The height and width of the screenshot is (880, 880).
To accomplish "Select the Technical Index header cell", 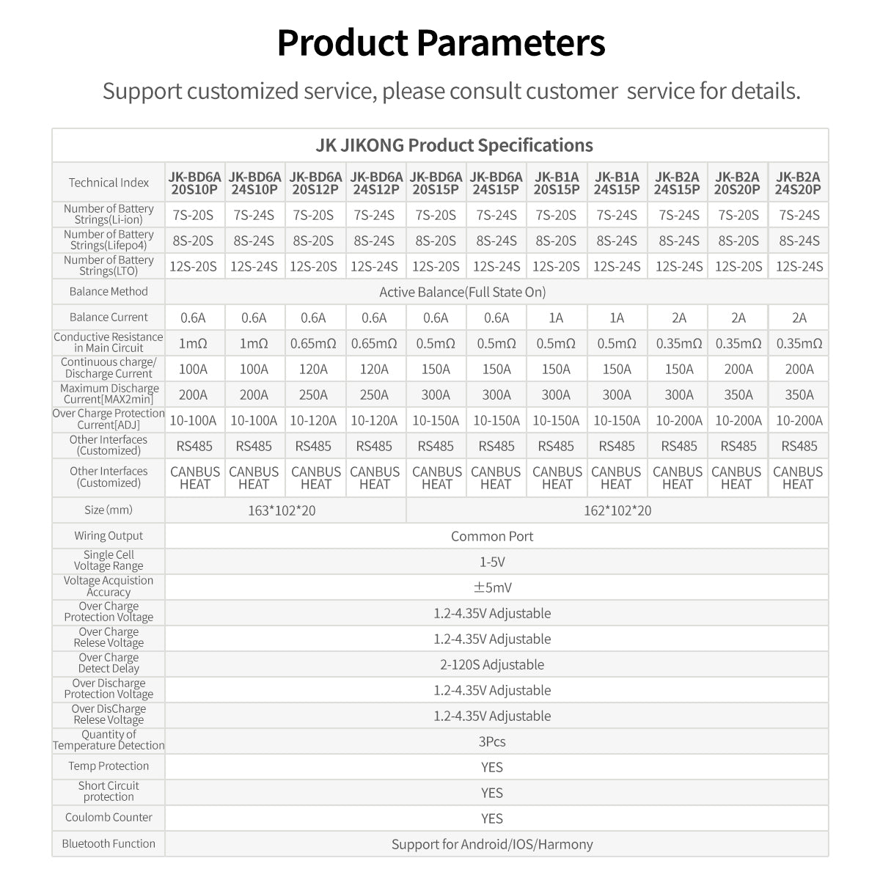I will pyautogui.click(x=109, y=183).
